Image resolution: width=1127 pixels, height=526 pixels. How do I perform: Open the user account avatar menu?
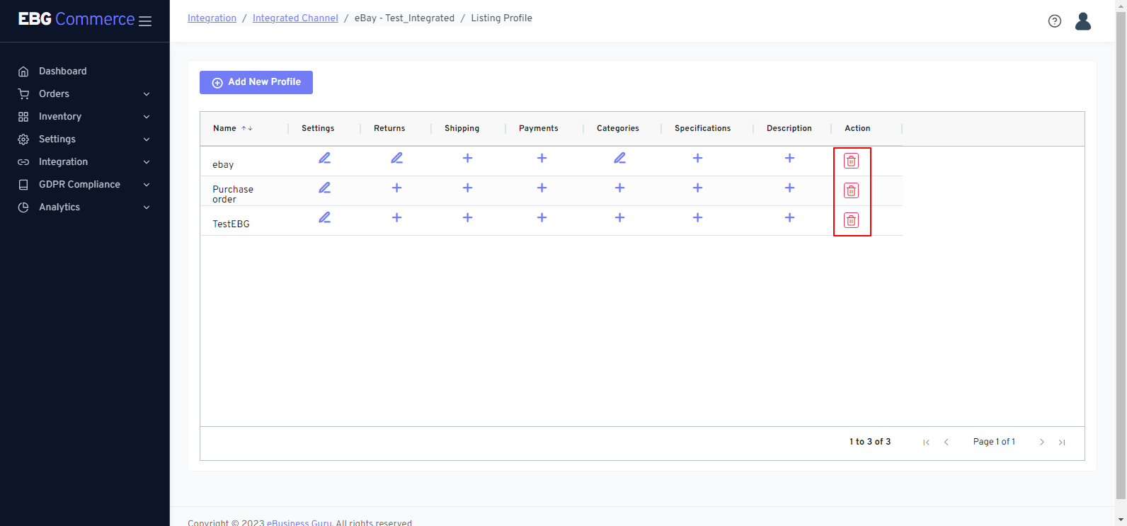[x=1082, y=21]
